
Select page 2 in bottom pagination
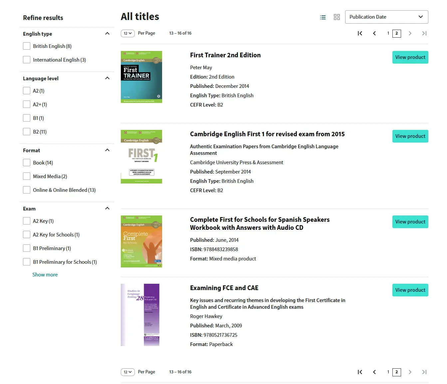coord(397,372)
